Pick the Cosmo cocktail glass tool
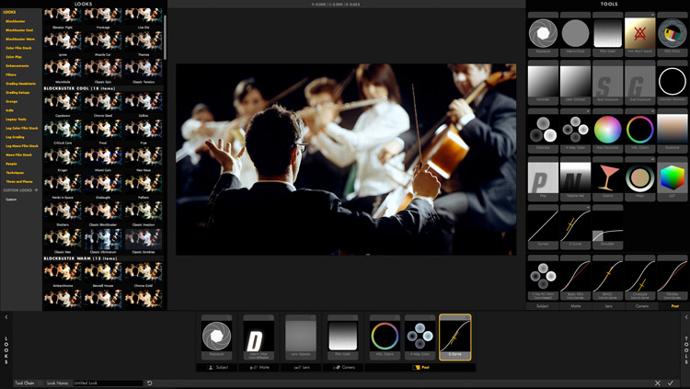The image size is (690, 389). coord(608,178)
